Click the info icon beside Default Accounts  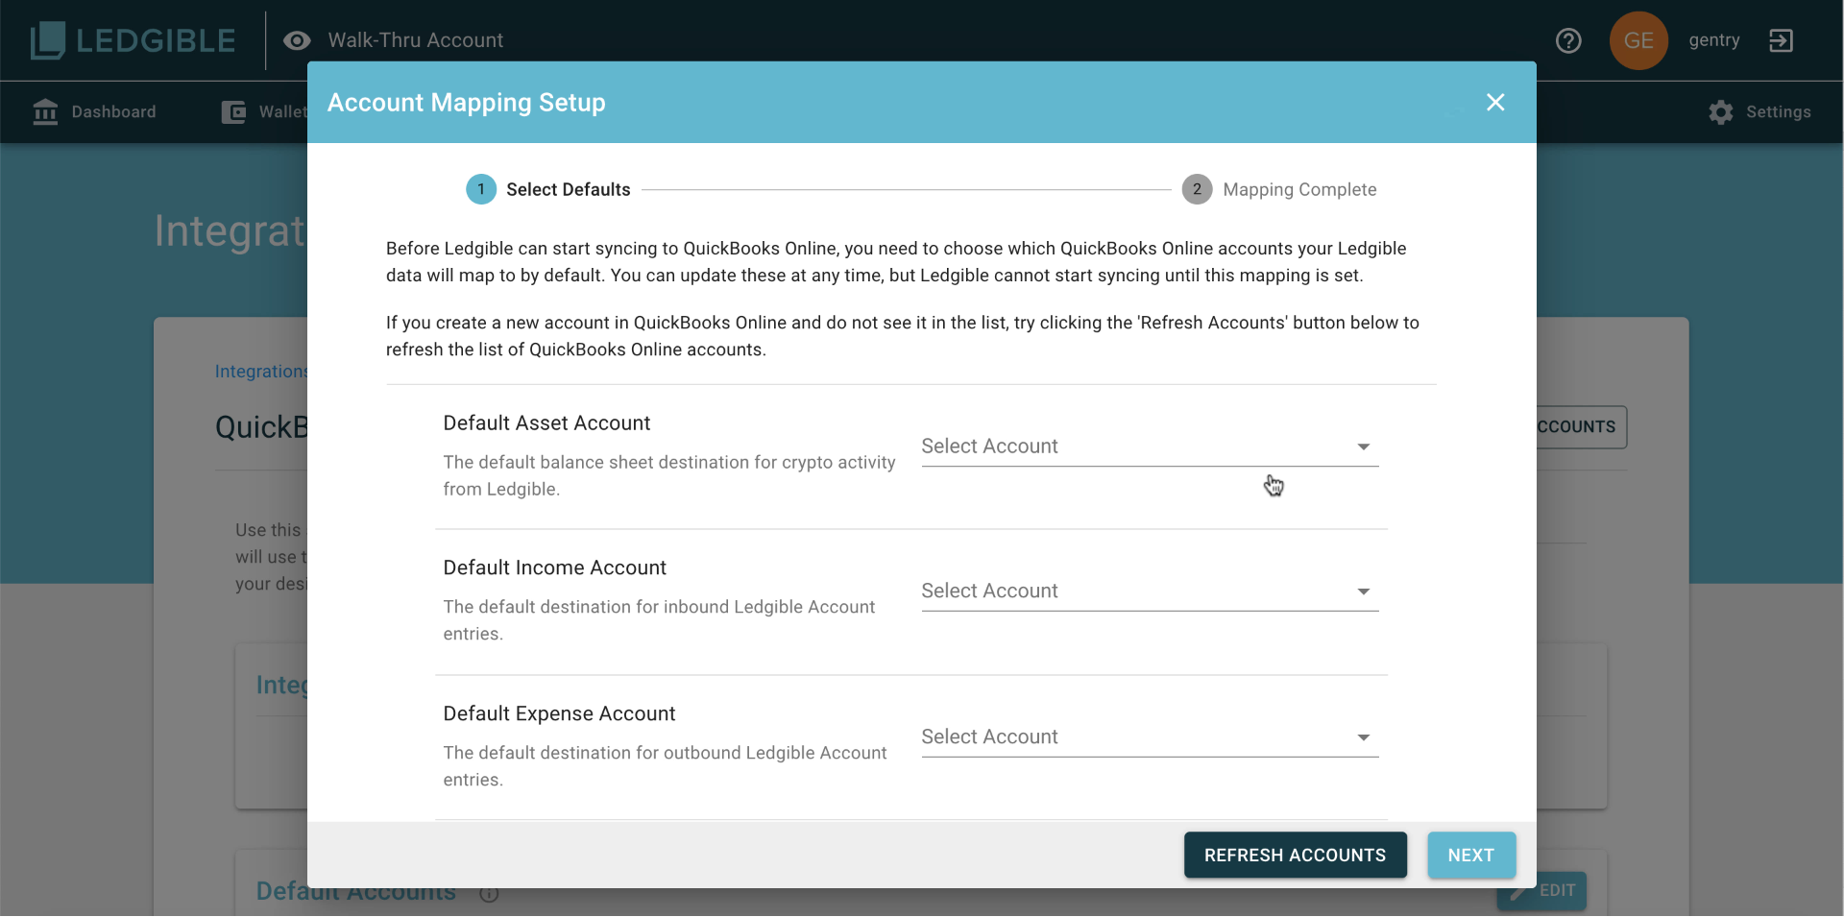pos(489,894)
